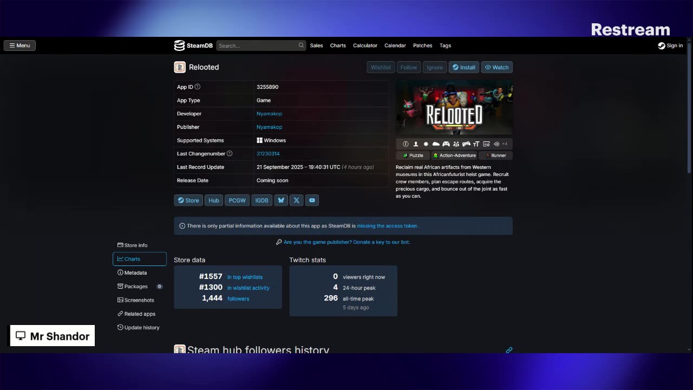Open the Steam Store link button
This screenshot has width=693, height=390.
[x=188, y=200]
